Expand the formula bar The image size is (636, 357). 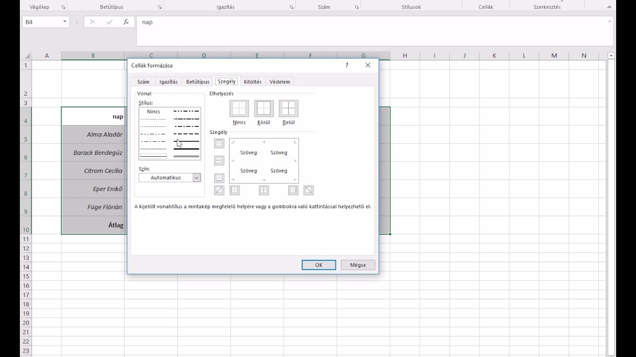[x=610, y=21]
